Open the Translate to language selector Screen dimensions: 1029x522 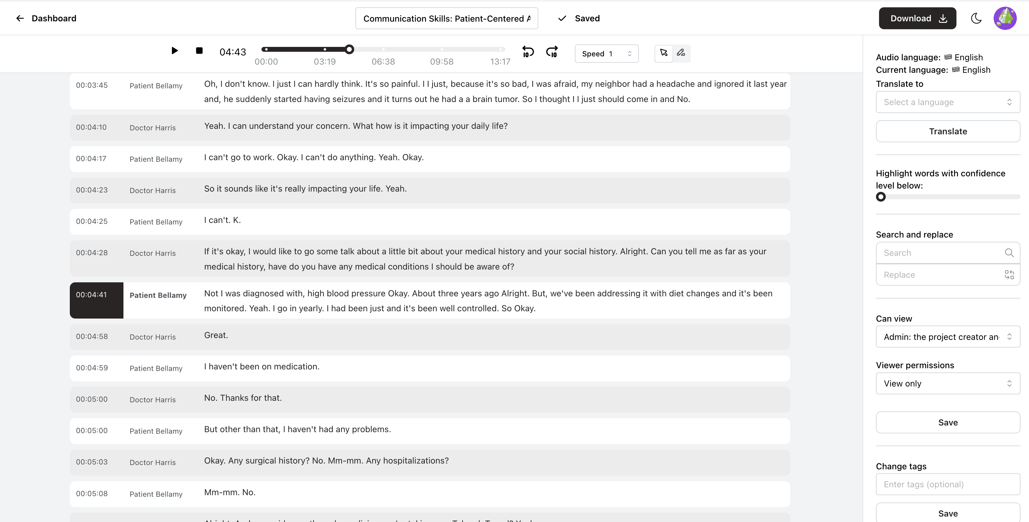pos(948,102)
